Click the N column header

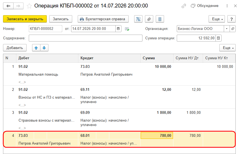point(10,58)
